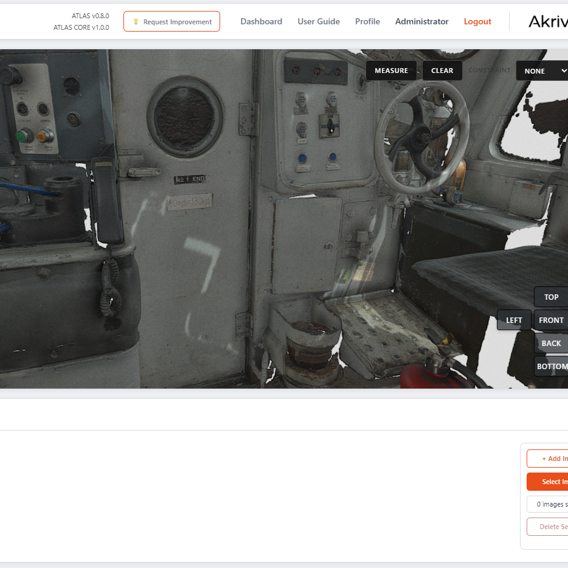568x568 pixels.
Task: Go to the Profile page
Action: point(367,21)
